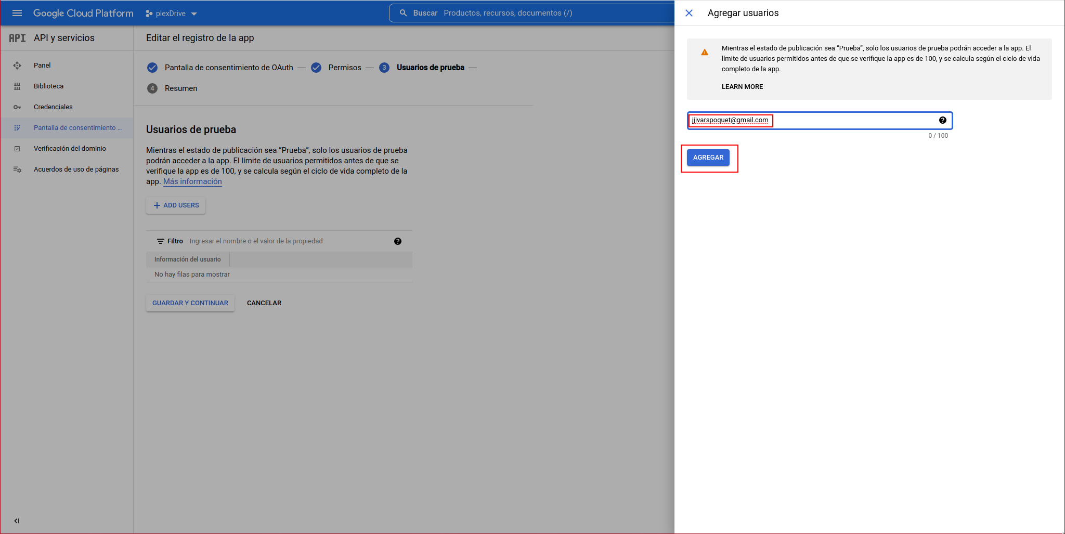
Task: Click the Credenciales key icon
Action: click(17, 107)
